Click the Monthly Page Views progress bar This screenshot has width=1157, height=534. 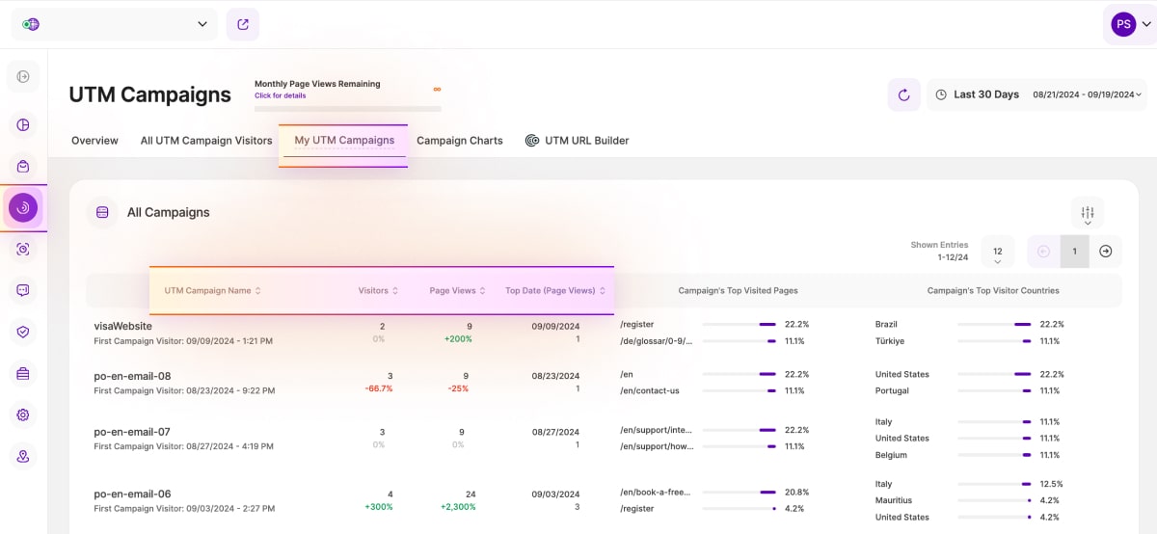tap(347, 108)
